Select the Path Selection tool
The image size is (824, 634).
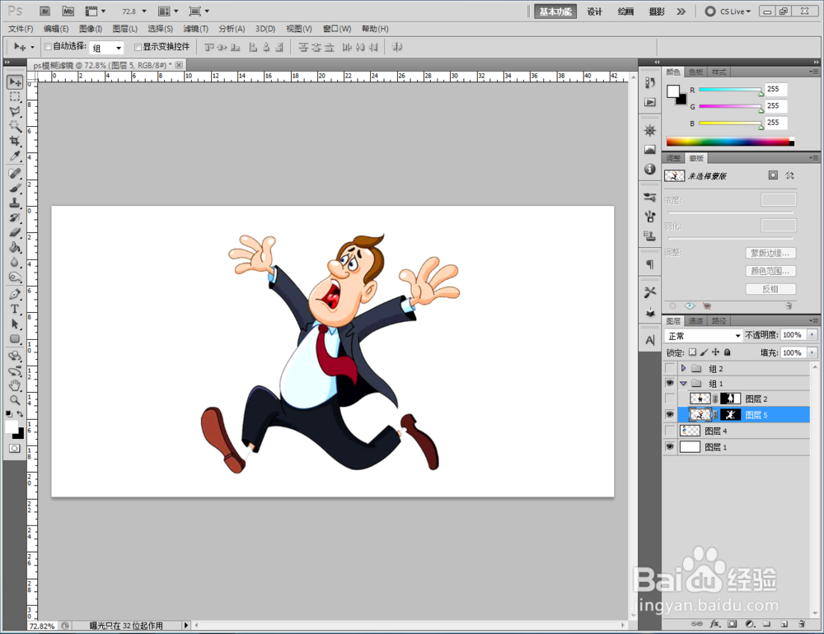click(15, 324)
